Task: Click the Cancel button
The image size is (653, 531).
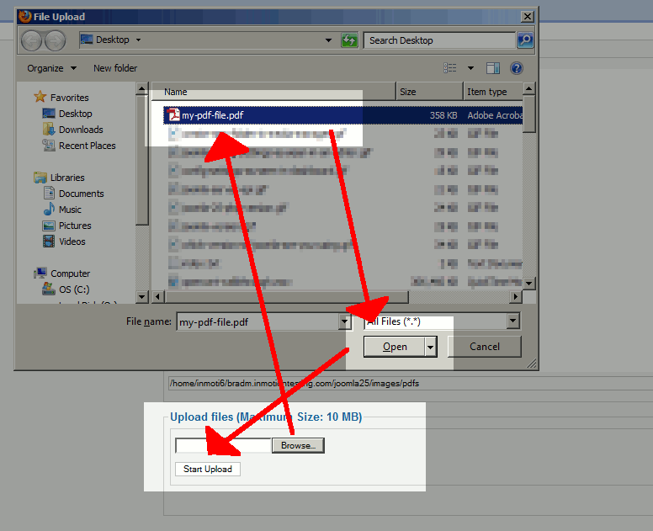Action: click(x=485, y=347)
